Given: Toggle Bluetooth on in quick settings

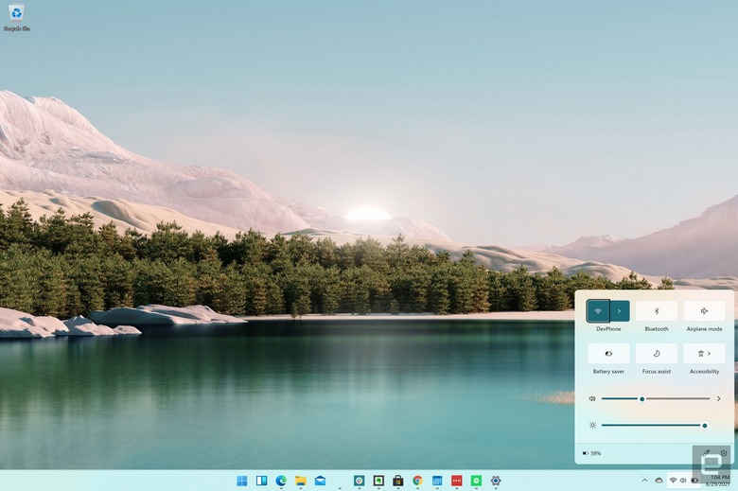Looking at the screenshot, I should click(x=657, y=311).
